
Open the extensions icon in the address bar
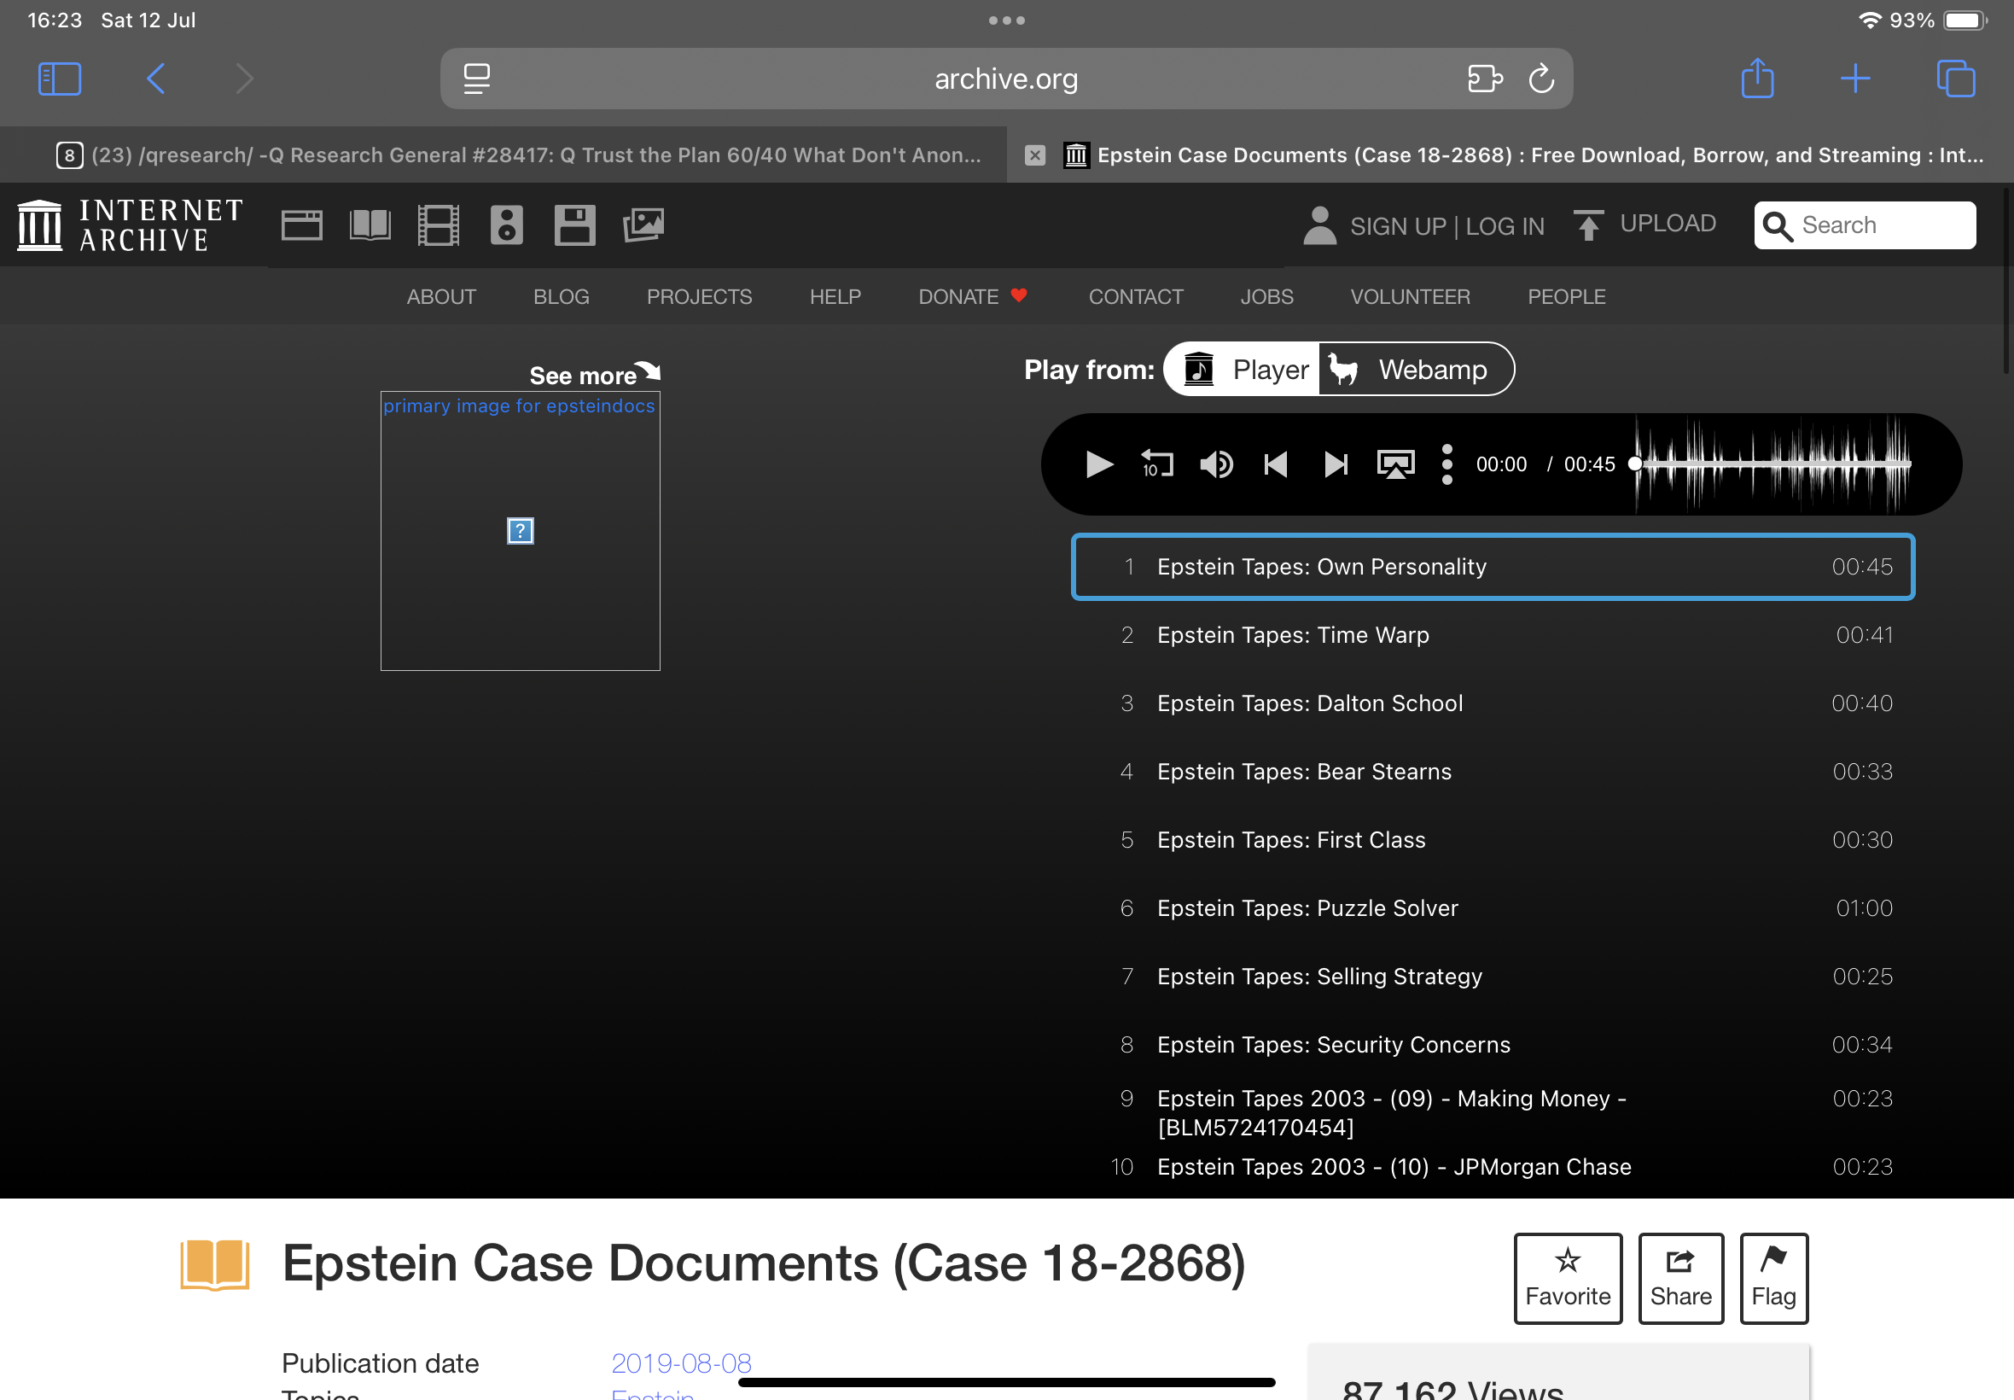(x=1485, y=79)
